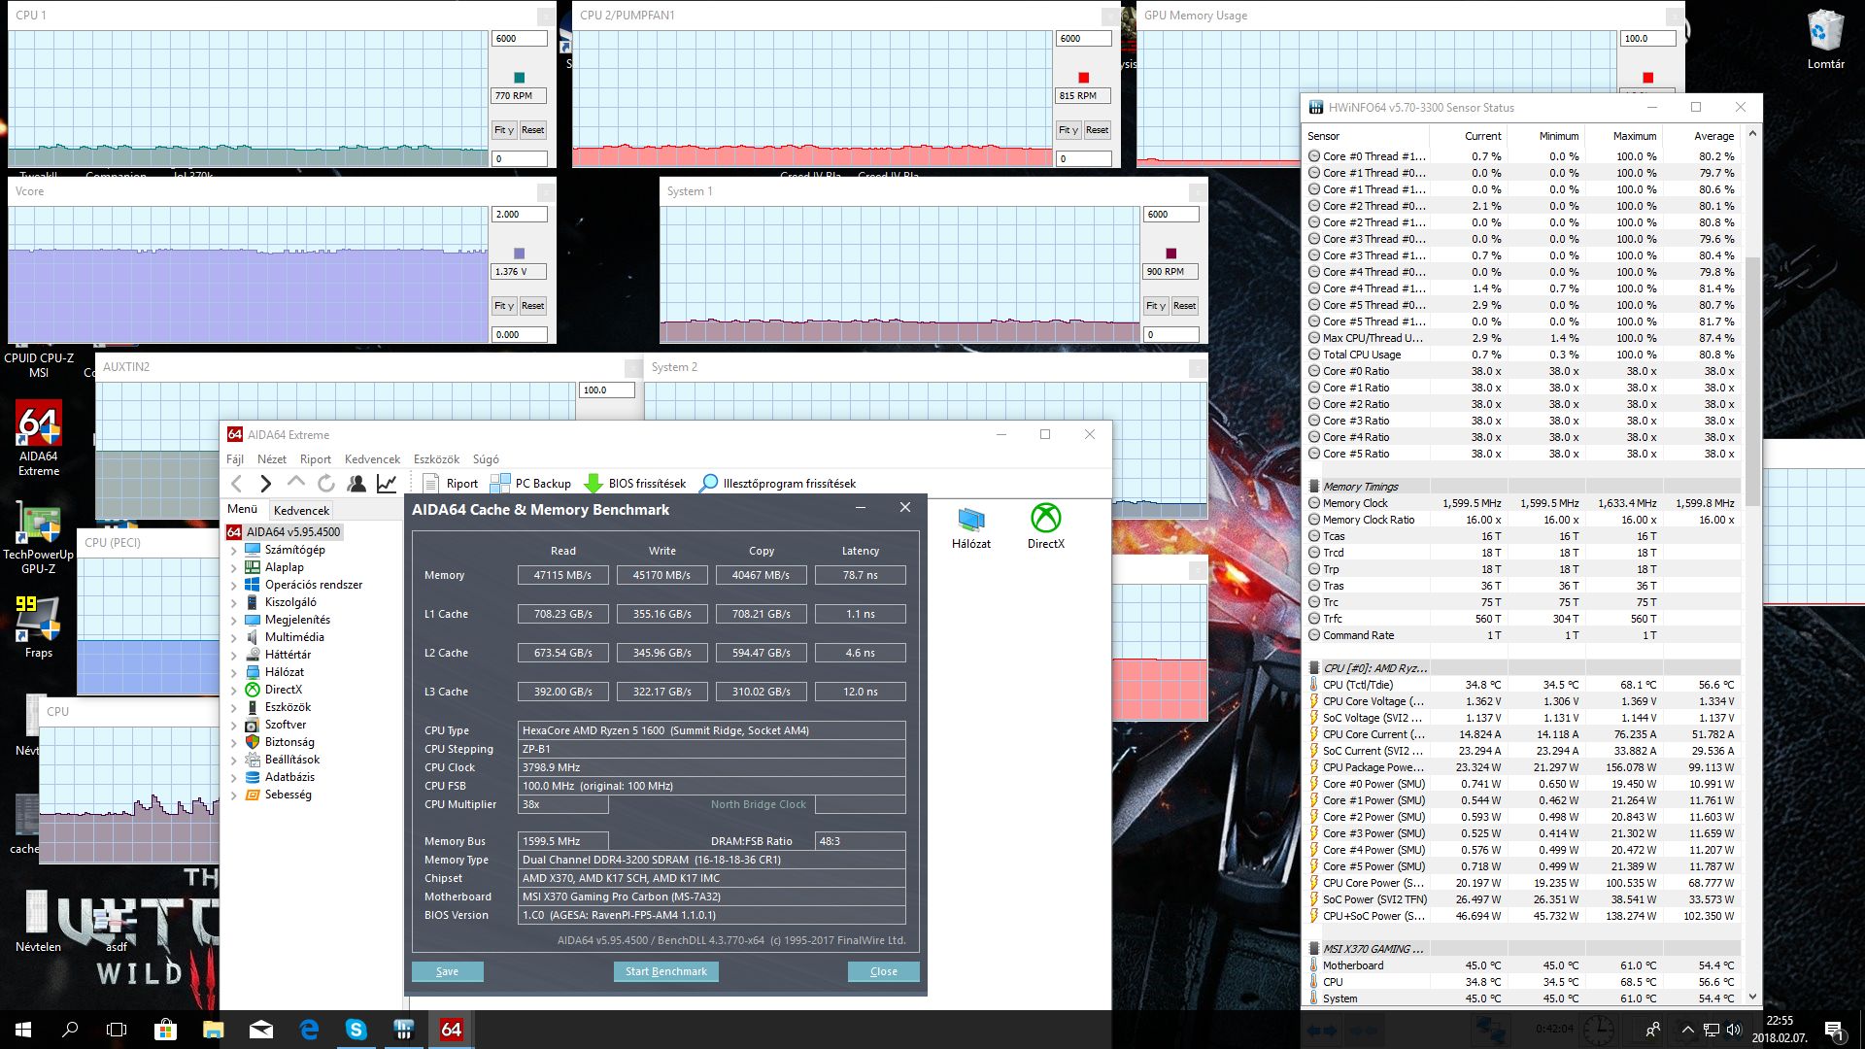
Task: Click the person icon in AIDA64 toolbar
Action: (356, 483)
